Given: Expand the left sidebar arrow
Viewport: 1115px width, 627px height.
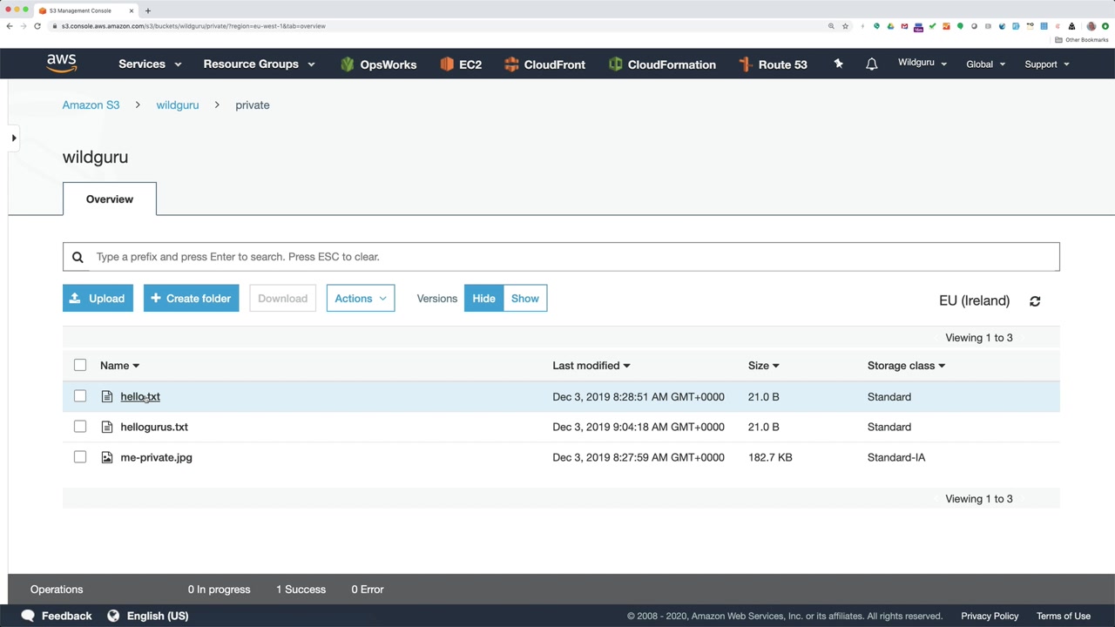Looking at the screenshot, I should pos(14,138).
